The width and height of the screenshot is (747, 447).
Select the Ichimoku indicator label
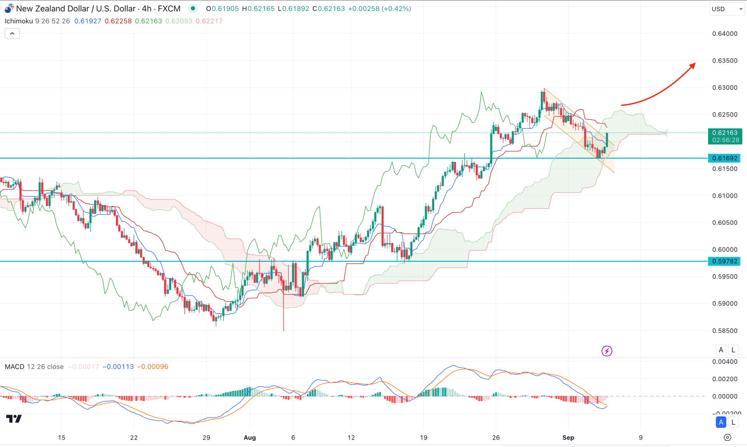(19, 21)
